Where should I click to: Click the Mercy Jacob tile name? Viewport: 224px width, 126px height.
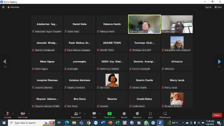coord(177,80)
